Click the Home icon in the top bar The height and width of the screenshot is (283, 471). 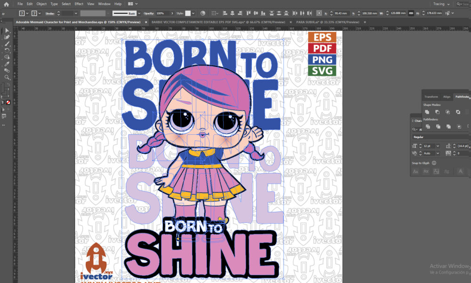(x=6, y=4)
